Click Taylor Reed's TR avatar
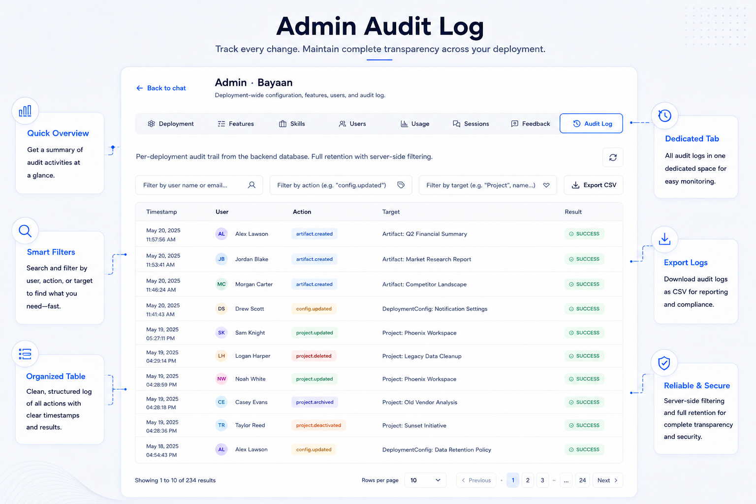The height and width of the screenshot is (504, 756). [221, 425]
